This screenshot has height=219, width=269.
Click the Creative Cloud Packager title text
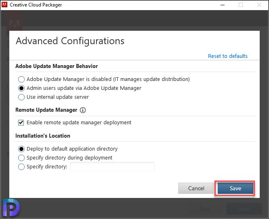[x=36, y=5]
